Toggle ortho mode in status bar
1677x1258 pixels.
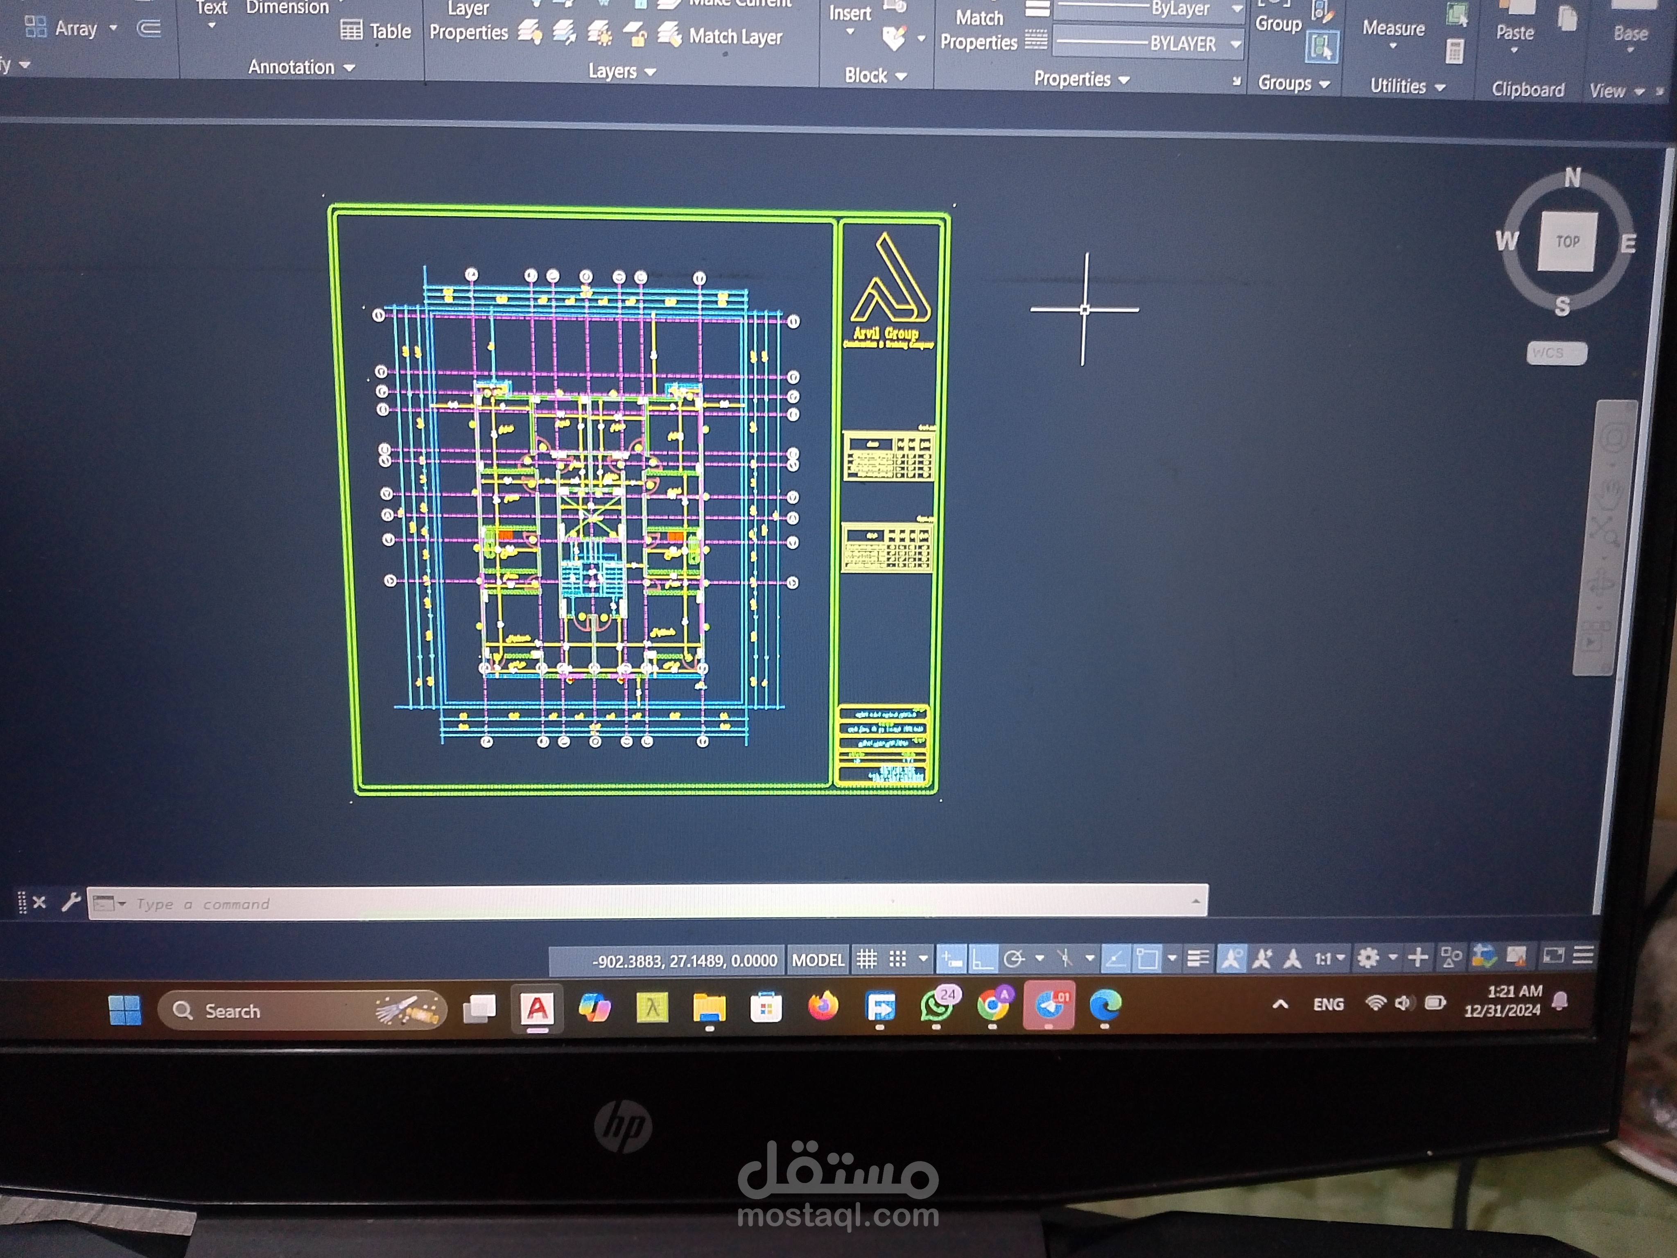pyautogui.click(x=983, y=959)
